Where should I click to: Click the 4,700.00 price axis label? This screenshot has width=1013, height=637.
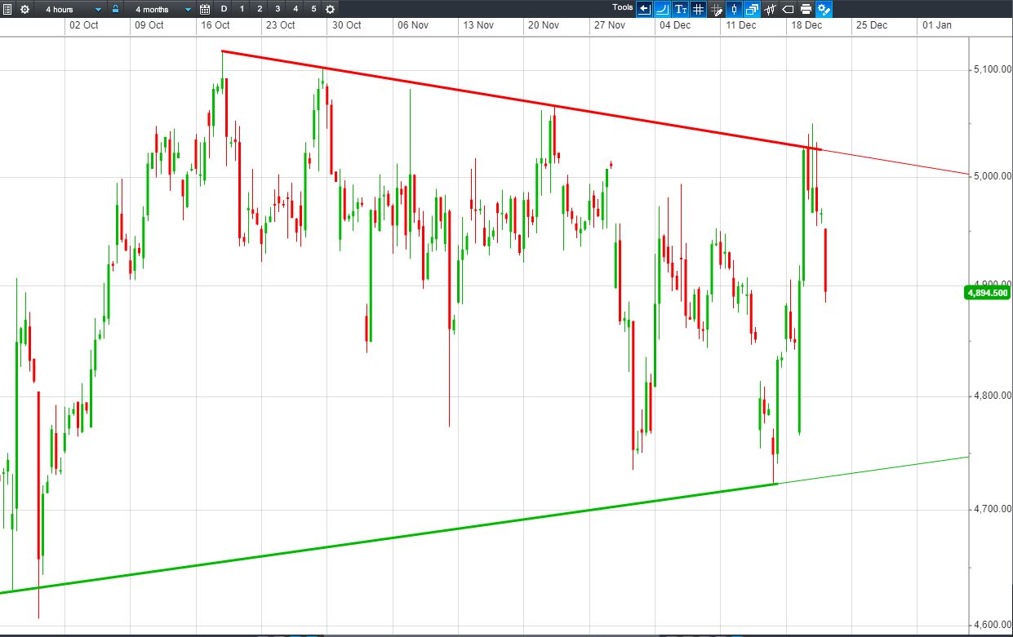[991, 510]
